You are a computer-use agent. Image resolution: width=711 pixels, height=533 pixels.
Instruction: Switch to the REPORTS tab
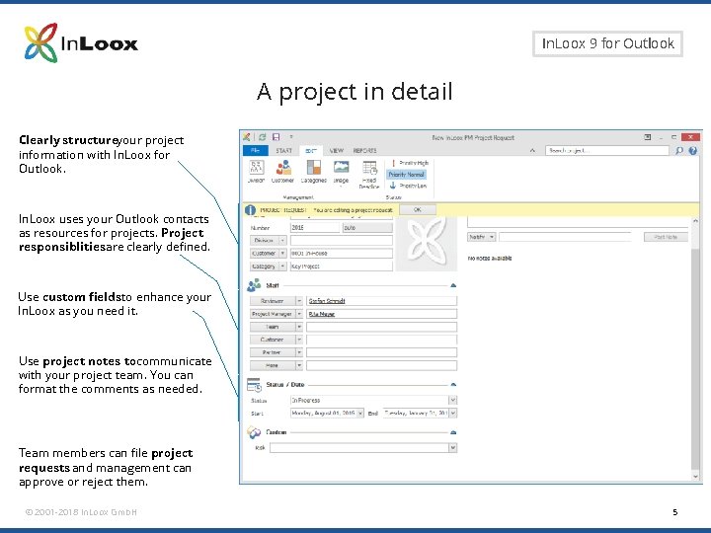(364, 150)
